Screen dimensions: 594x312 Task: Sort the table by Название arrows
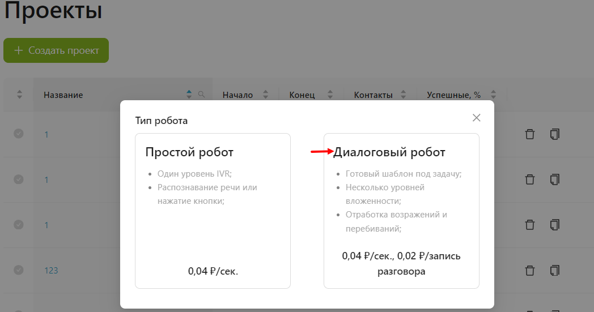click(189, 95)
